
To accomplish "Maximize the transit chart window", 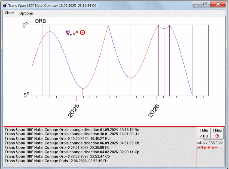I will tap(206, 4).
